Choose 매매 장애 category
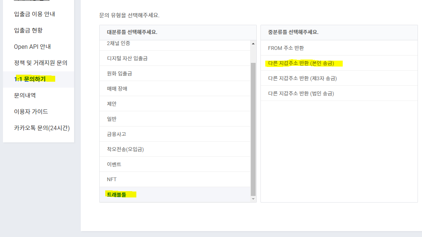422x237 pixels. point(175,88)
